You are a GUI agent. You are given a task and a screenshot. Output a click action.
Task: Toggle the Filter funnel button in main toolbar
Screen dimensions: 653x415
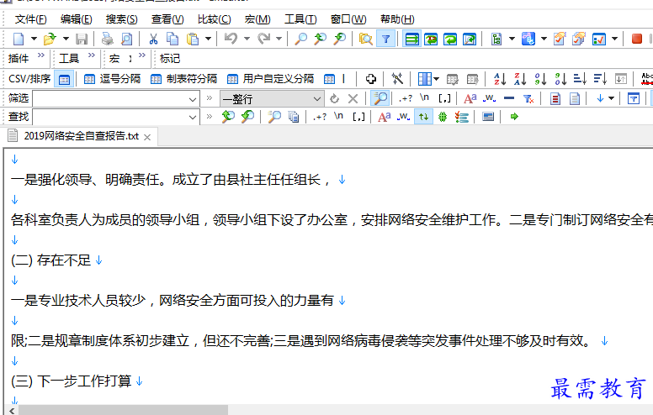[385, 39]
